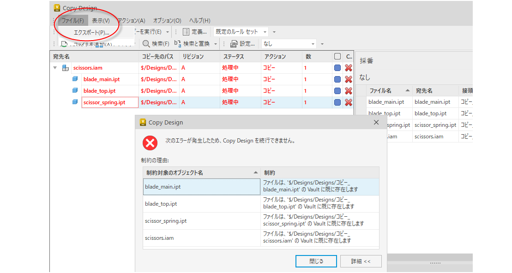Click scissors.iam in numbering 宛先名 column
512x273 pixels.
click(429, 136)
